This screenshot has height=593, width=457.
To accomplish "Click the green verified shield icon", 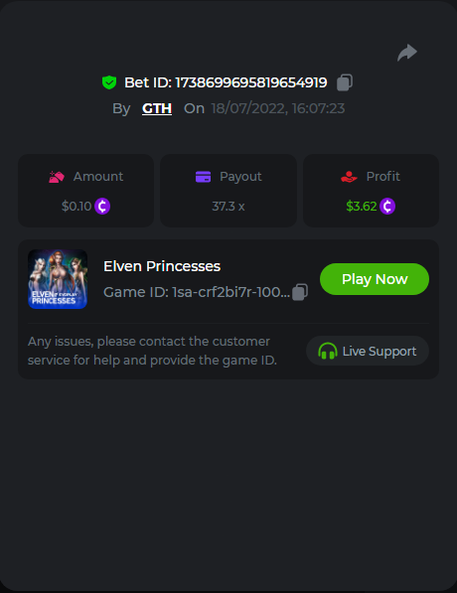I will click(109, 82).
